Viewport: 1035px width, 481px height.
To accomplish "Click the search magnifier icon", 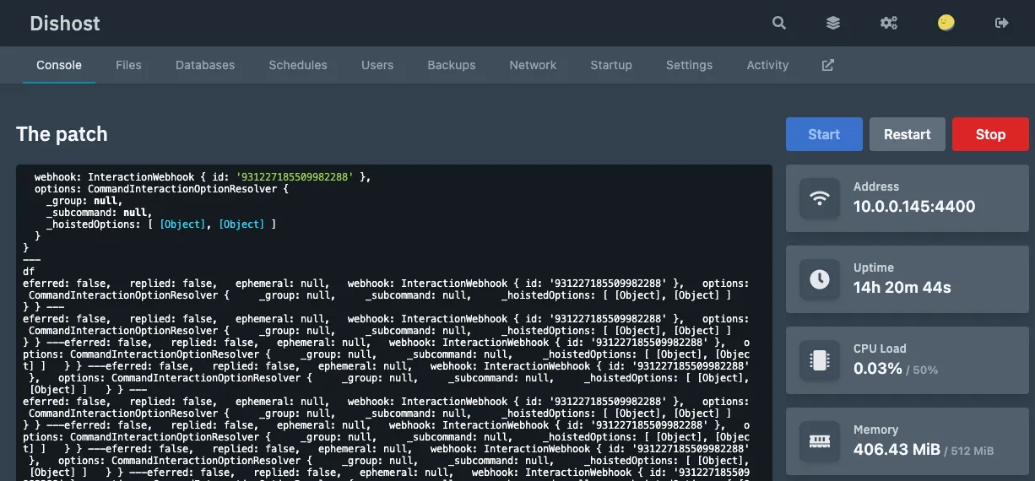I will tap(778, 23).
